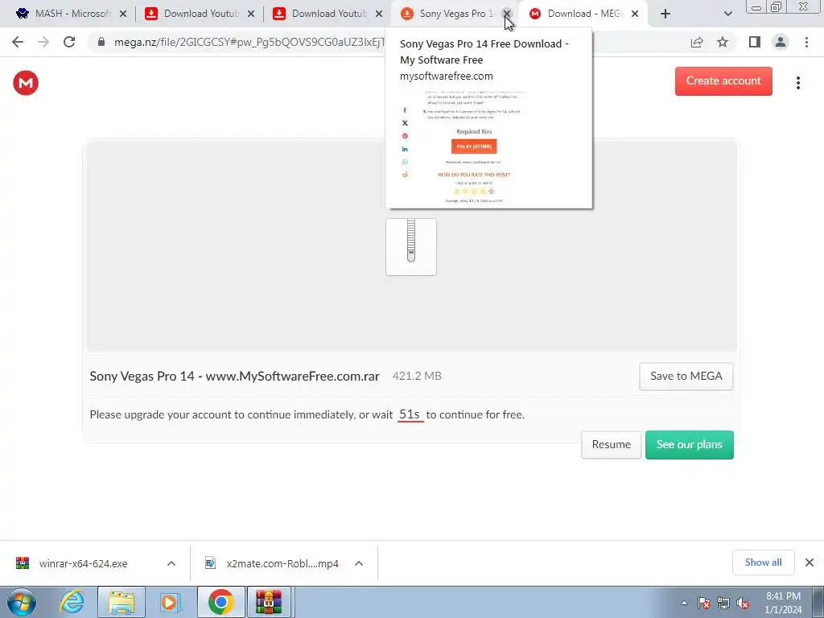Image resolution: width=824 pixels, height=618 pixels.
Task: Click the browser forward arrow
Action: click(43, 42)
